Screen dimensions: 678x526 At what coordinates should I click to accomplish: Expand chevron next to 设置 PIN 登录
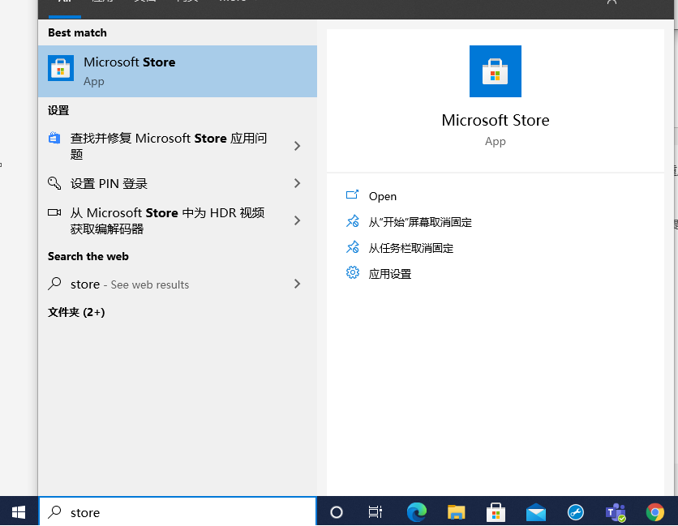(297, 183)
